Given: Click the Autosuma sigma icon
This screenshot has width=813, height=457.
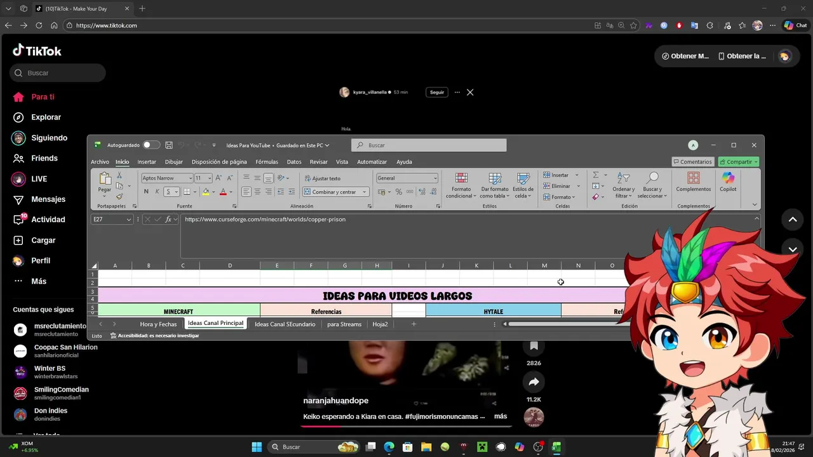Looking at the screenshot, I should (596, 175).
